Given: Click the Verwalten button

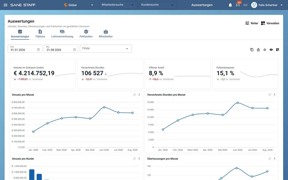Looking at the screenshot, I should pos(270,23).
